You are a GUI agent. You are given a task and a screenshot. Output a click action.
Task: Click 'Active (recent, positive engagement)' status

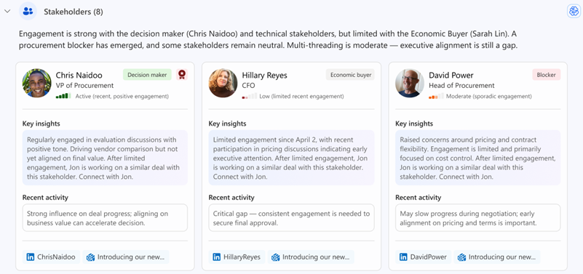[122, 97]
